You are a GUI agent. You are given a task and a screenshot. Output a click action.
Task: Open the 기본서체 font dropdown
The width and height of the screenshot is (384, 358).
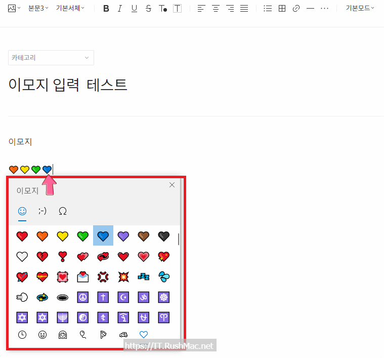[70, 8]
